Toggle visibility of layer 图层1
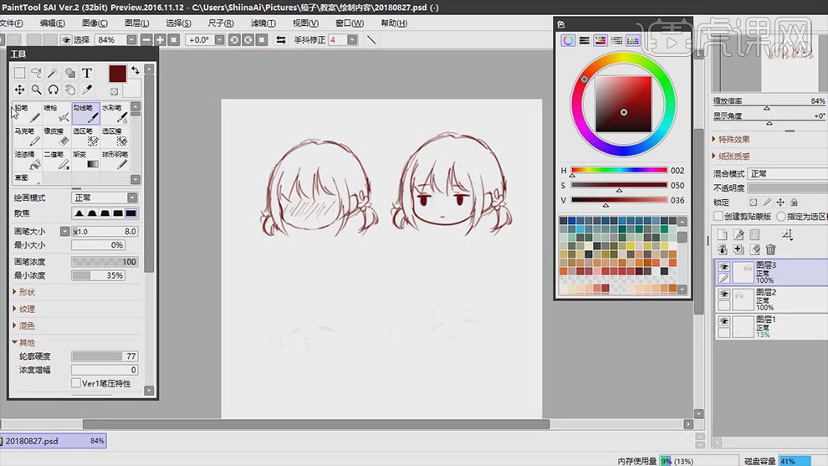828x466 pixels. (724, 320)
